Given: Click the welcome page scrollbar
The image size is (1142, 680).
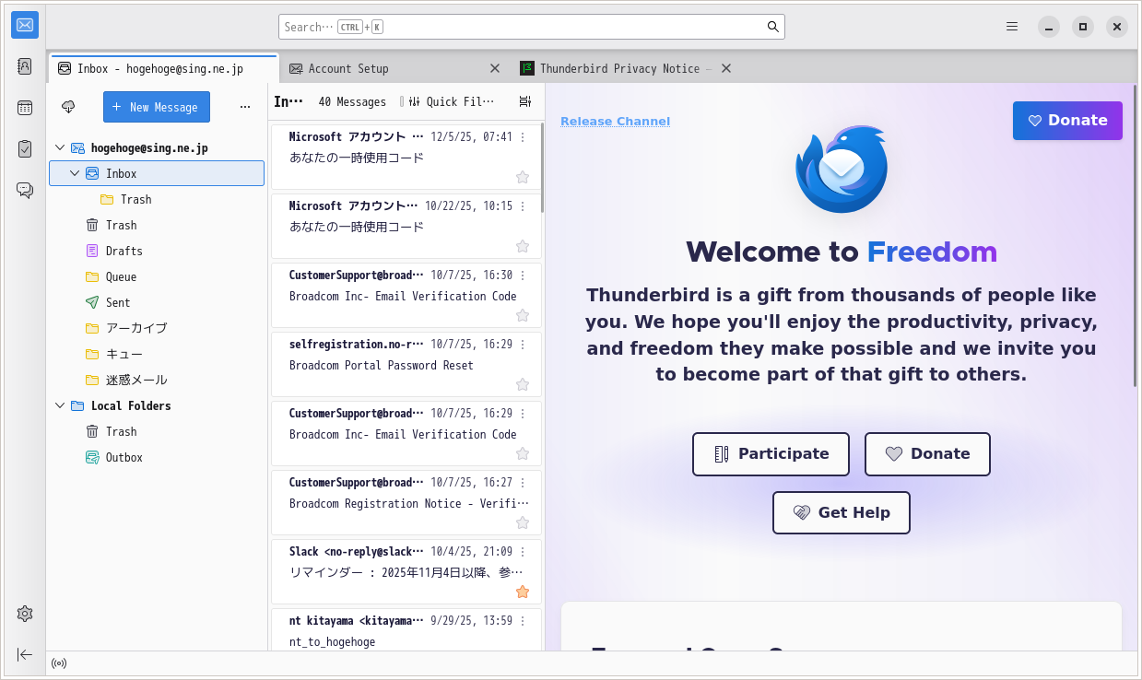Looking at the screenshot, I should 1136,238.
